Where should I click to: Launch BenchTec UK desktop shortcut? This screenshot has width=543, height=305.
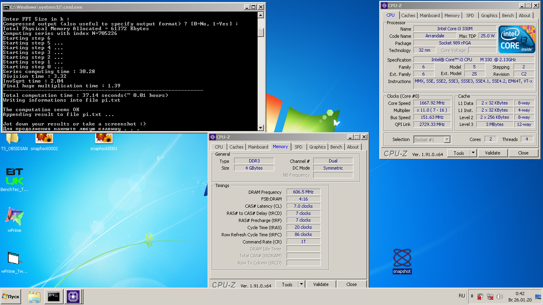click(14, 180)
